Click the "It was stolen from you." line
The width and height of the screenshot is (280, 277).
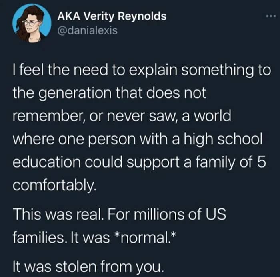(x=88, y=266)
